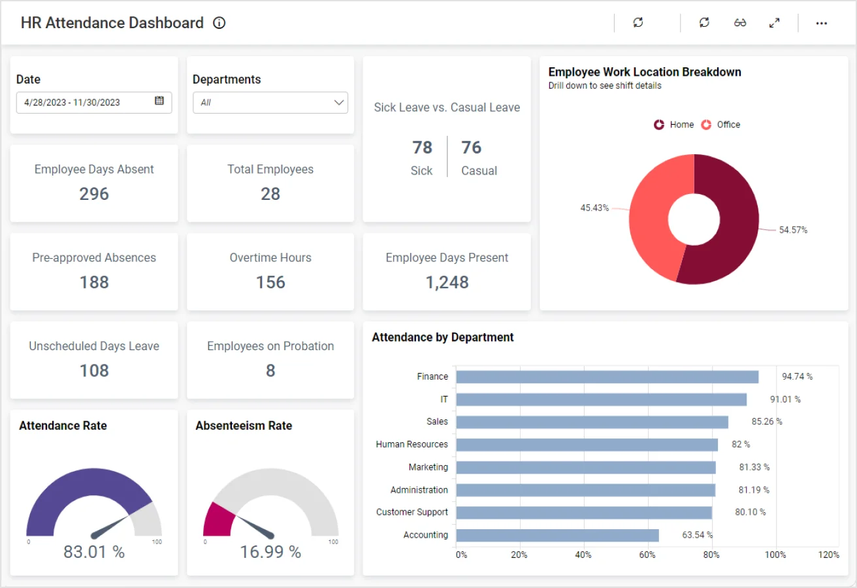Click the Sales attendance bar

coord(592,422)
